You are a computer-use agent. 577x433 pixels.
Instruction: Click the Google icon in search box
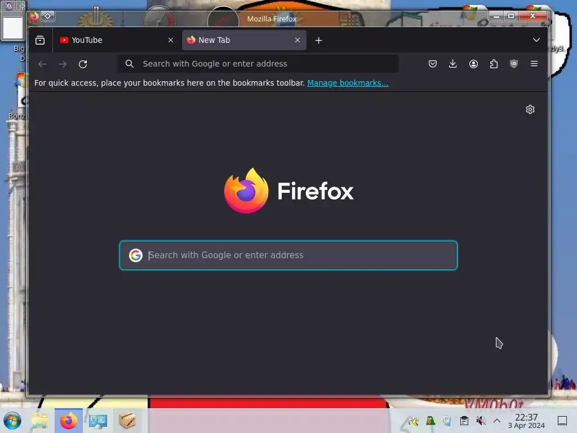click(x=135, y=255)
